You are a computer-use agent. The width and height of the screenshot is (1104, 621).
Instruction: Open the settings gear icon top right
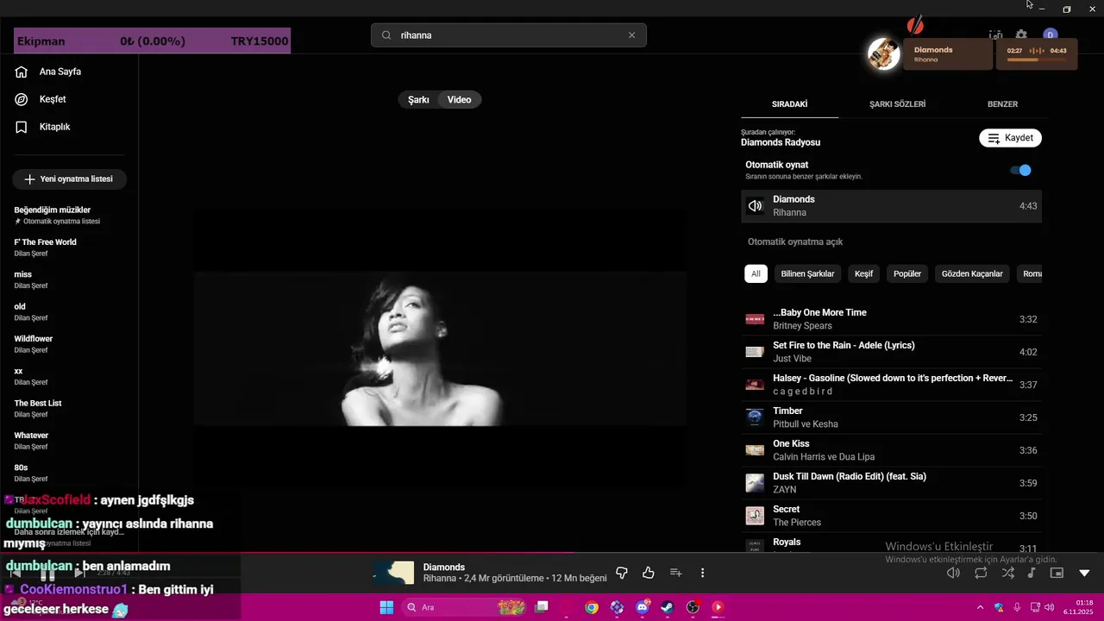pyautogui.click(x=1021, y=35)
